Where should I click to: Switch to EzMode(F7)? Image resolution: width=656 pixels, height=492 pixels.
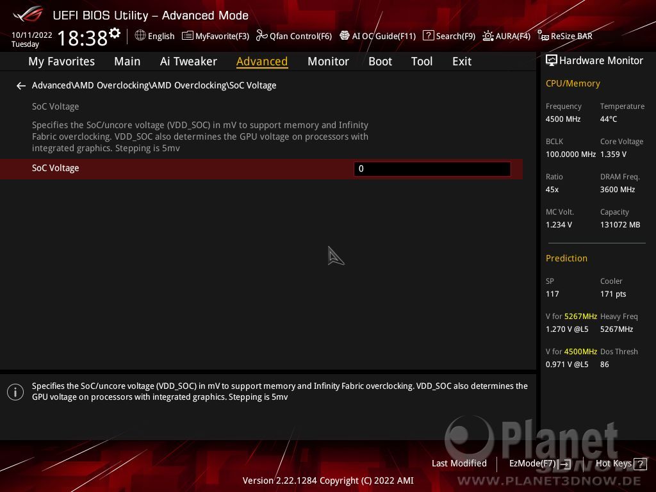pyautogui.click(x=539, y=464)
